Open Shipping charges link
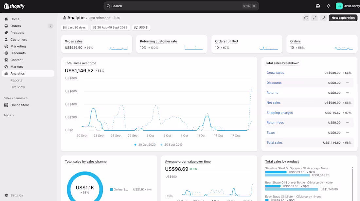Image resolution: width=360 pixels, height=201 pixels. pyautogui.click(x=279, y=113)
